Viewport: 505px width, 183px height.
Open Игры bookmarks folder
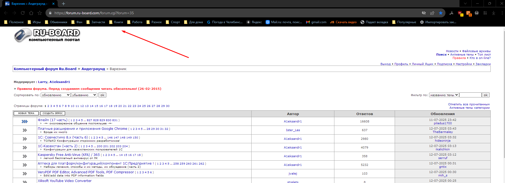(x=34, y=22)
